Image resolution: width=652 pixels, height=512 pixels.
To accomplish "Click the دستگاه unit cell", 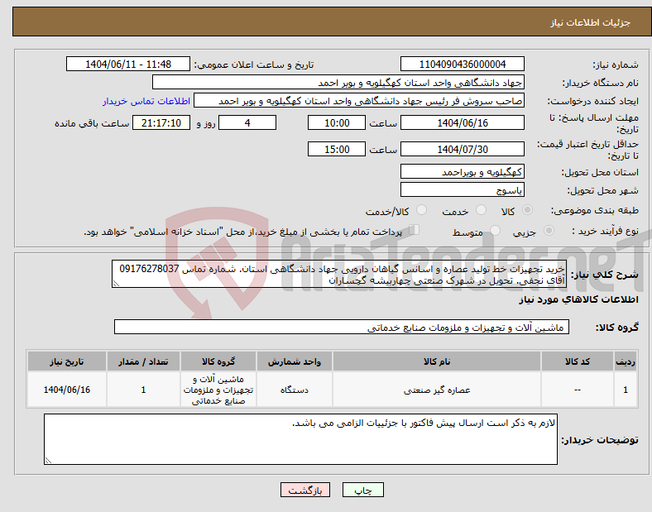I will point(295,390).
